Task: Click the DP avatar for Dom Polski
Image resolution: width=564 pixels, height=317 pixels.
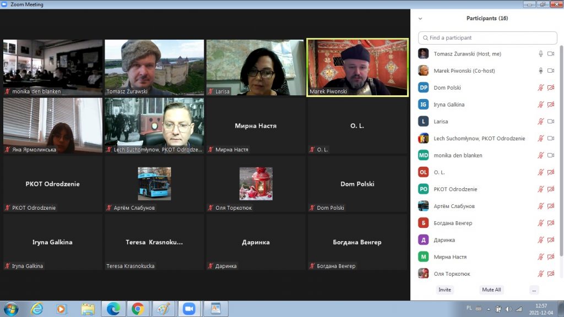Action: point(423,88)
